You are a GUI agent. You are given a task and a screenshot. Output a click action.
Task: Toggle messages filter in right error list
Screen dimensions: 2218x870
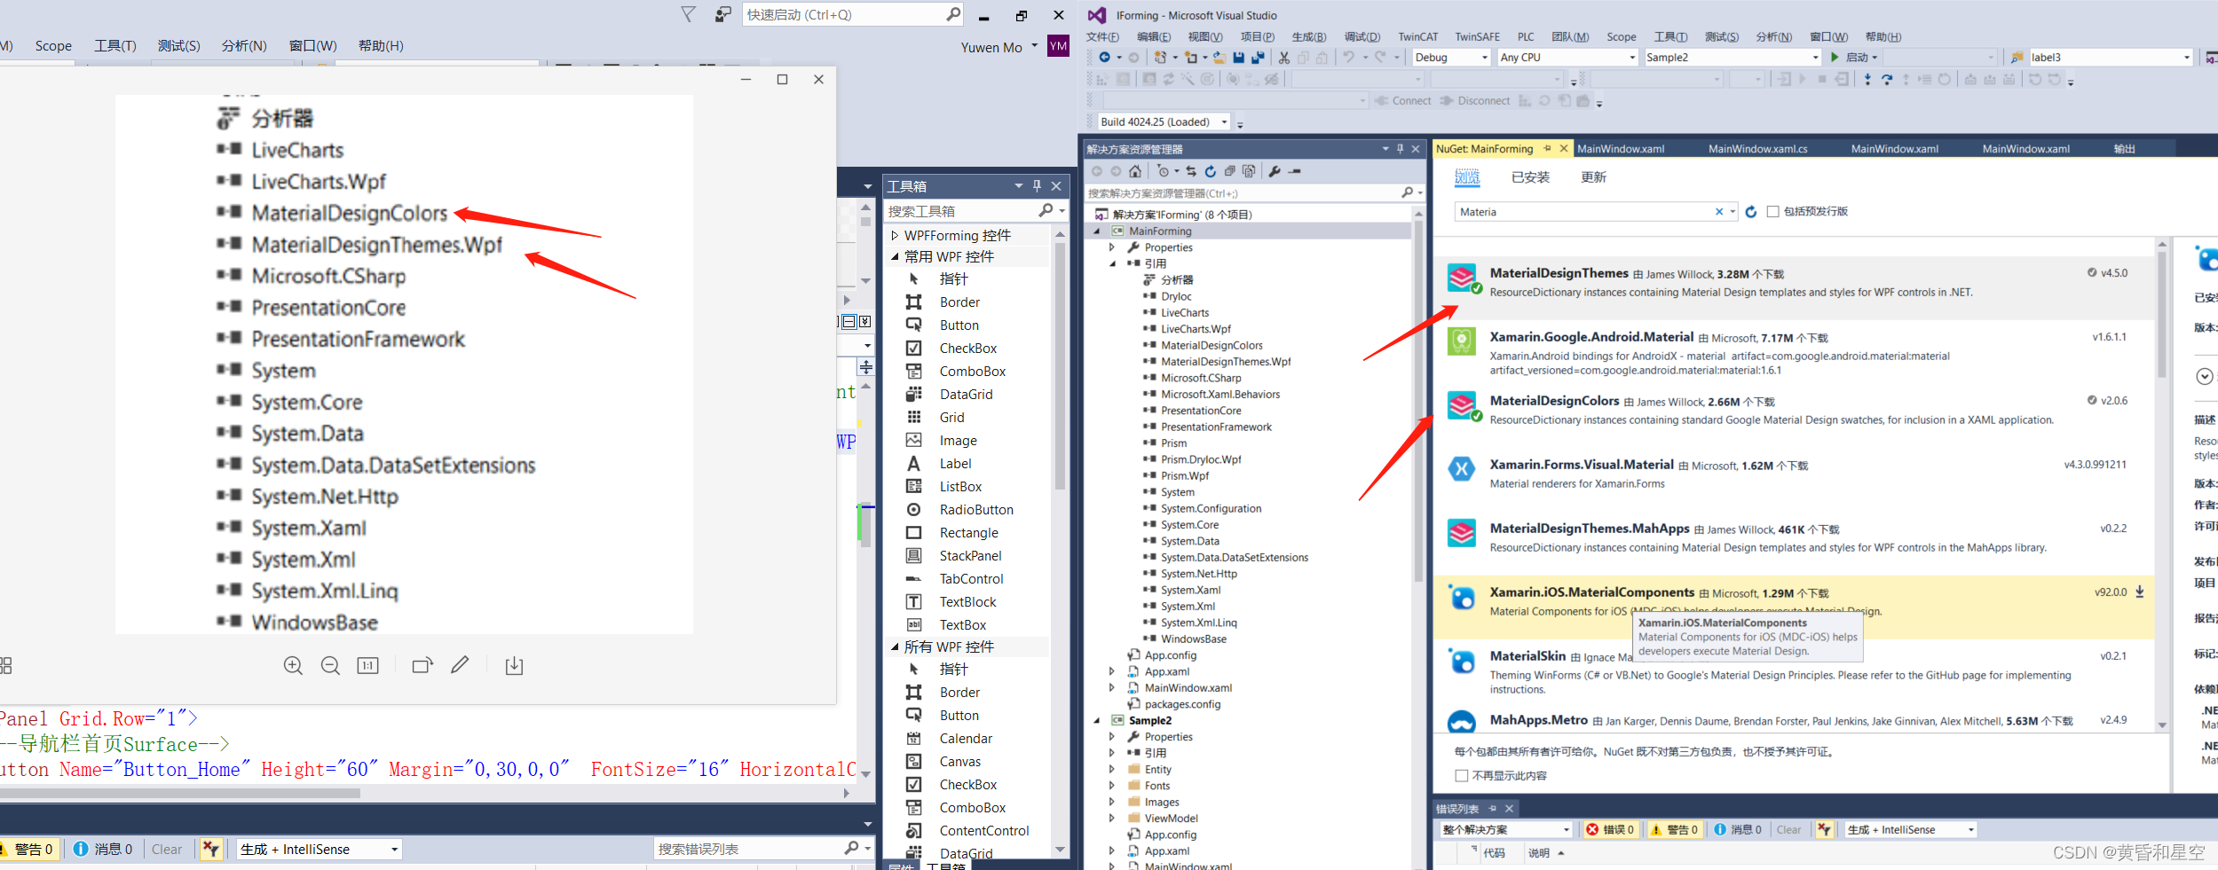1738,830
